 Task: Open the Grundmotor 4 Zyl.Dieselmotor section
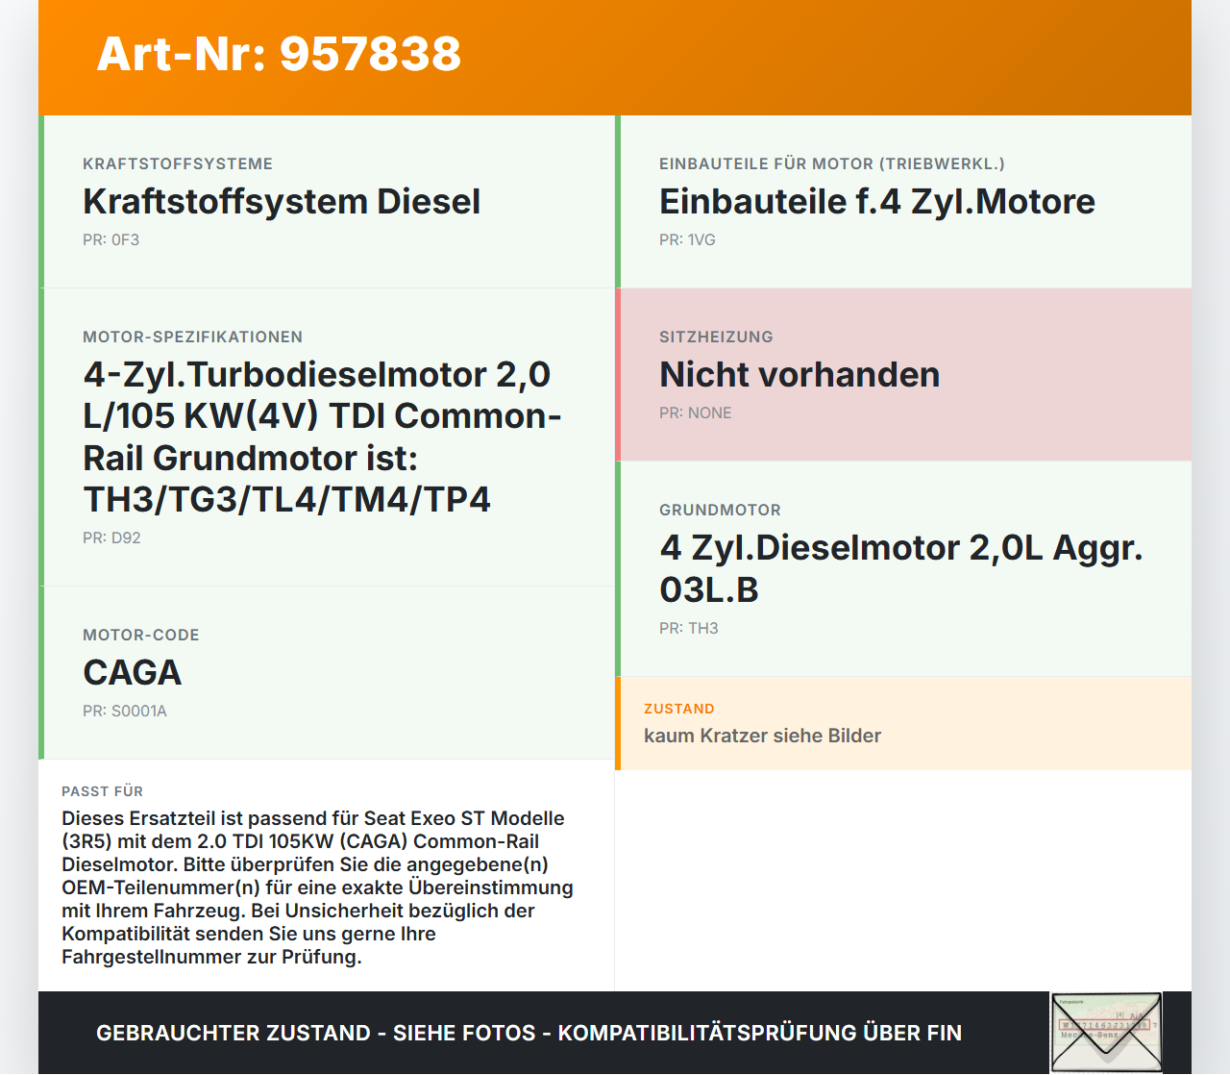pyautogui.click(x=900, y=567)
